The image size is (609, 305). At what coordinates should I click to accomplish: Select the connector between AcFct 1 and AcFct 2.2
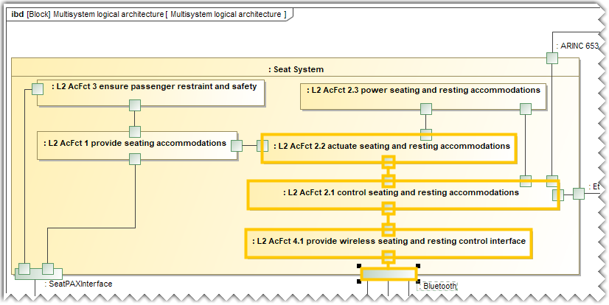tap(249, 146)
